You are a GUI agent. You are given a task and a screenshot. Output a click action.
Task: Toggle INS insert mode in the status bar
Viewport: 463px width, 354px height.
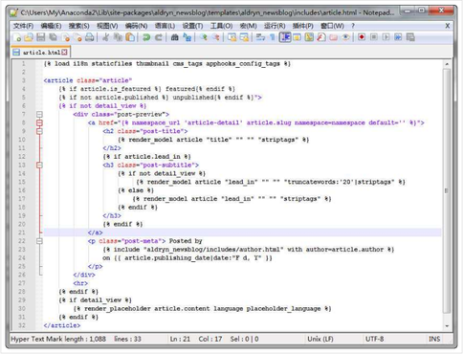[434, 339]
